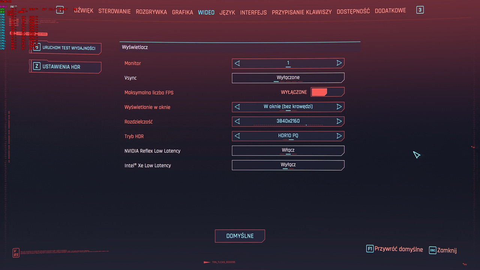The image size is (480, 270).
Task: Toggle Intel Xe Low Latency Wyłącz
Action: click(288, 165)
